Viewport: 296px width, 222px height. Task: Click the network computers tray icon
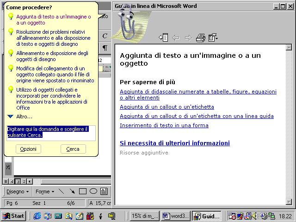point(272,216)
